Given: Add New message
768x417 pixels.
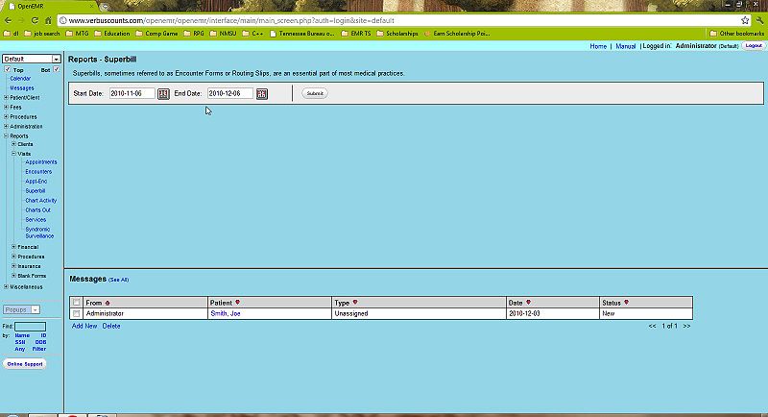Looking at the screenshot, I should click(x=84, y=326).
